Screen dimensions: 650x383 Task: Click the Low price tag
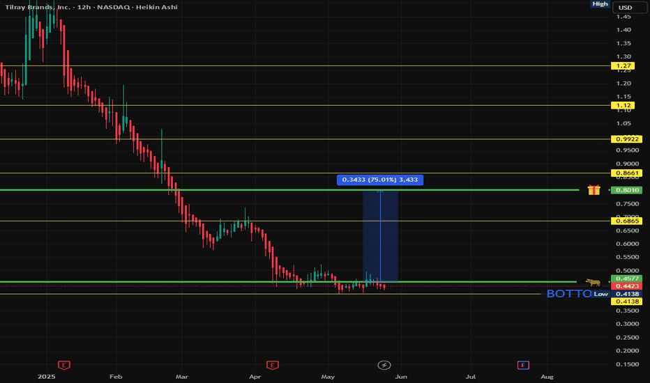[600, 294]
